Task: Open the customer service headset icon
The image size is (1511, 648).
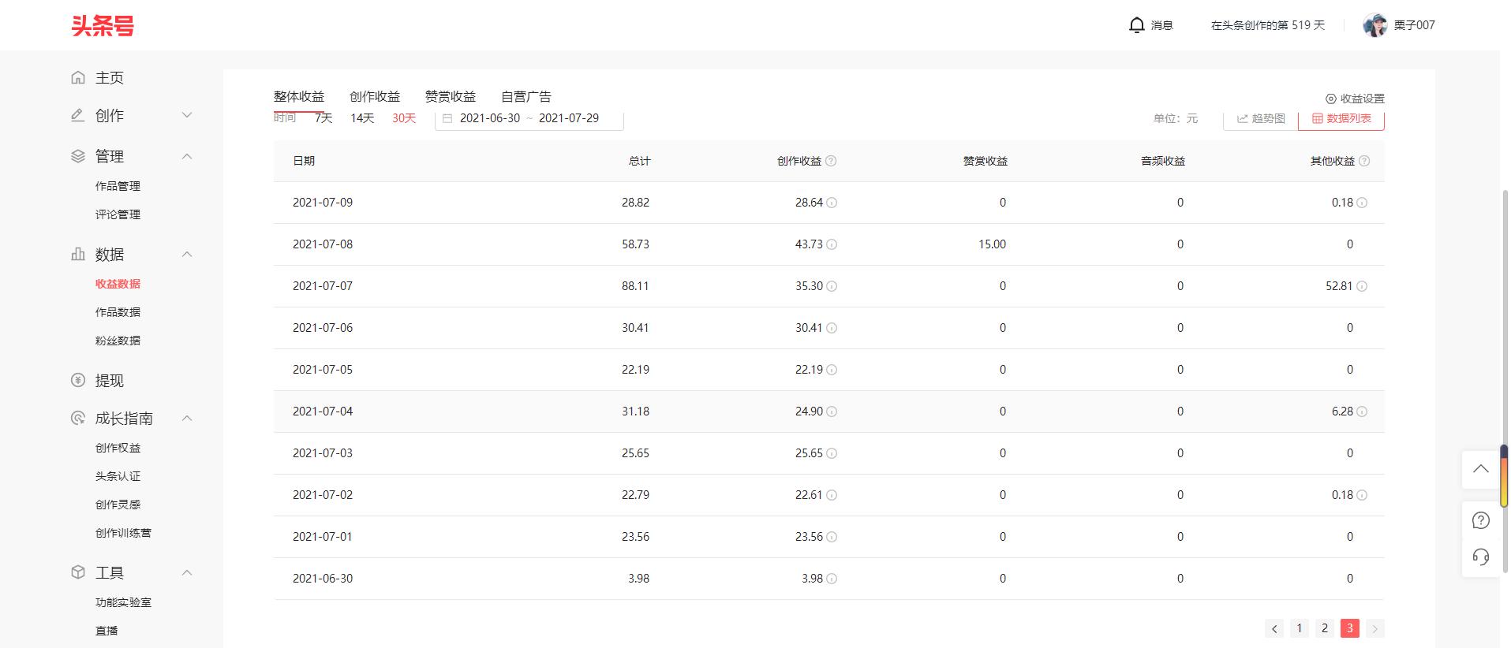Action: click(x=1480, y=557)
